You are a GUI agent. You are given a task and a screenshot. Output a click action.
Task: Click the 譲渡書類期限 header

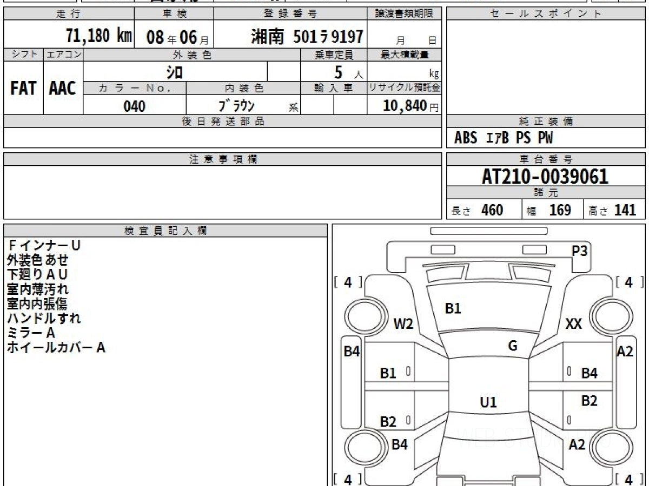click(x=404, y=14)
